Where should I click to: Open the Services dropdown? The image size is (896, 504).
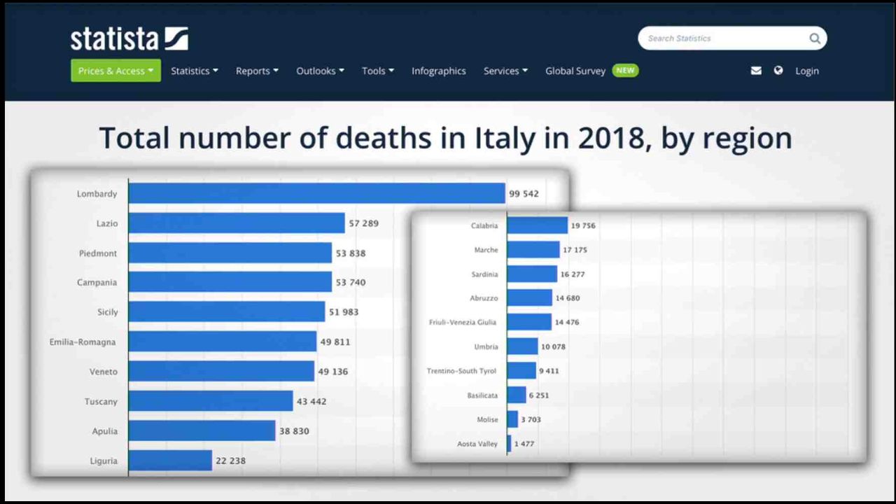point(505,71)
